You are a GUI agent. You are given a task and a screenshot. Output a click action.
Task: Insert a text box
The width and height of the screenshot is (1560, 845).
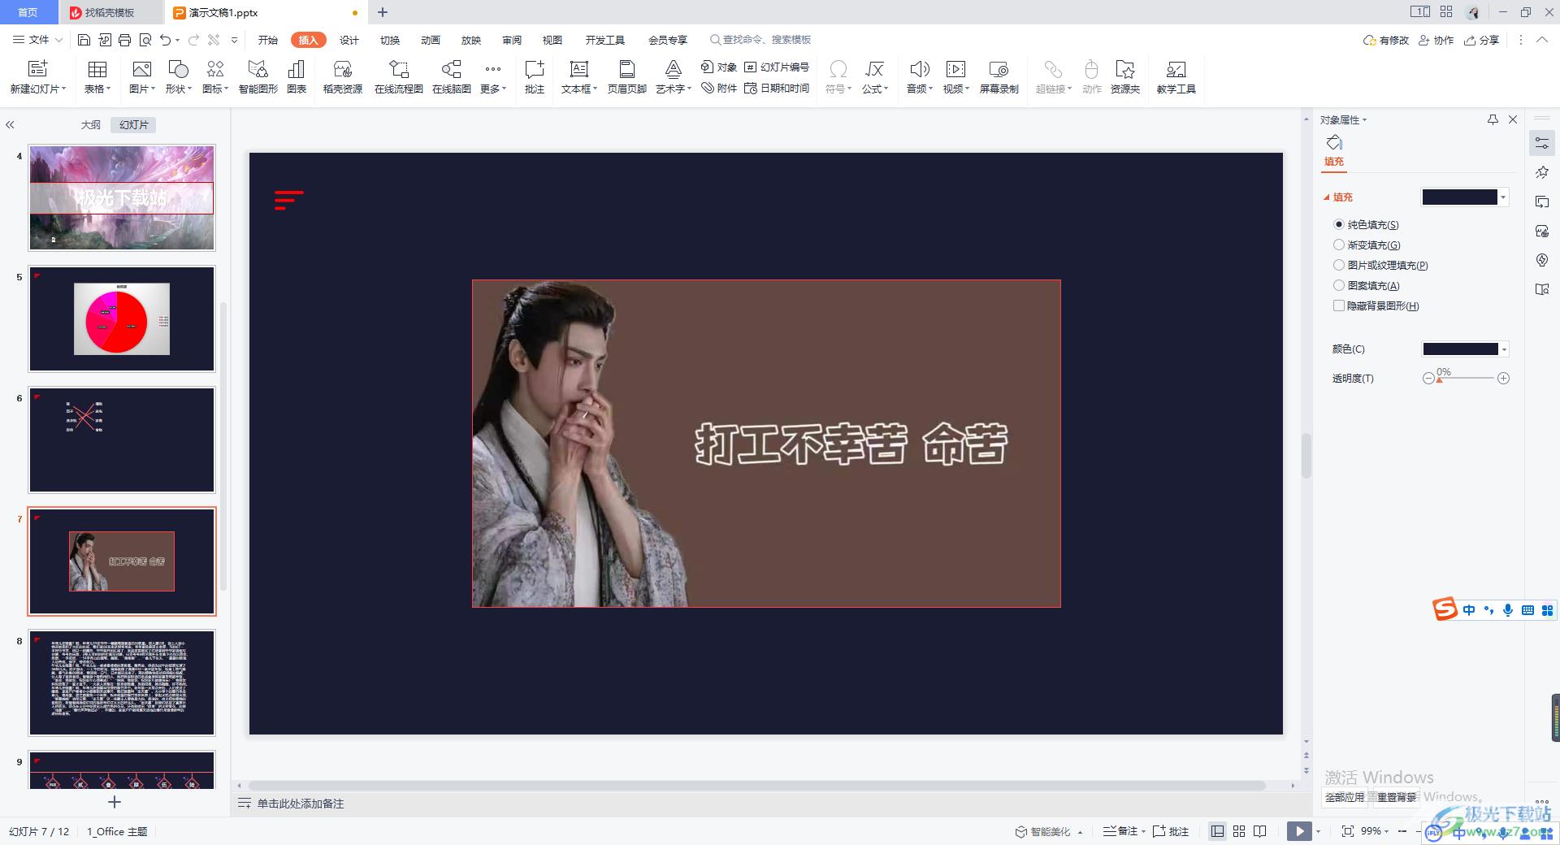tap(578, 77)
